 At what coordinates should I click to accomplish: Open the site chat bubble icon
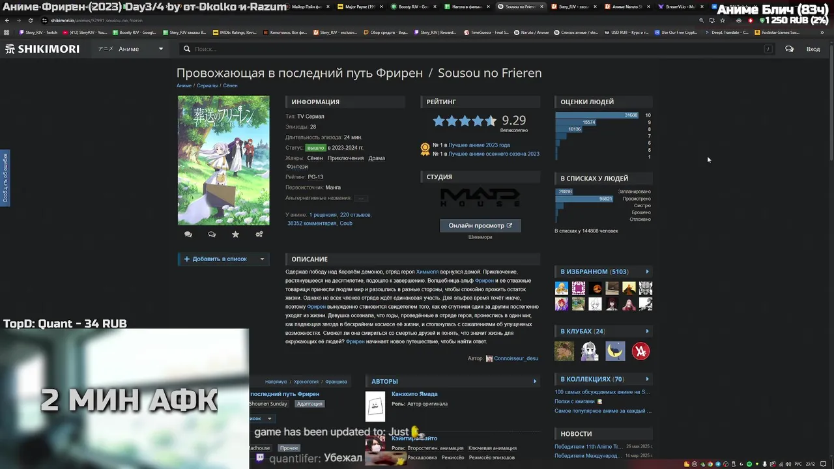click(789, 49)
